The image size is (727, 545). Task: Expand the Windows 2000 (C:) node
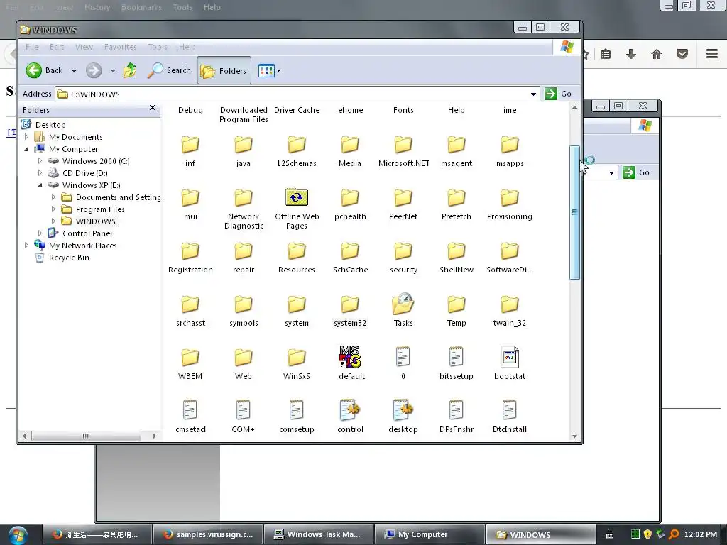pos(40,161)
